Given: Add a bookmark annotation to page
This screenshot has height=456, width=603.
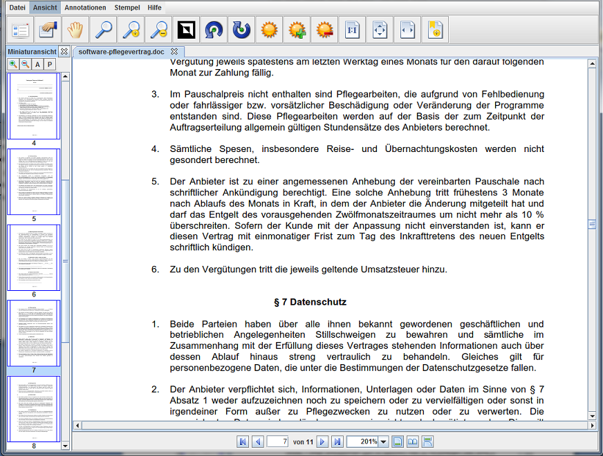Looking at the screenshot, I should pyautogui.click(x=436, y=30).
